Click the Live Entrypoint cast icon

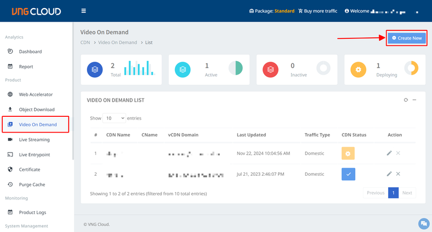pos(10,155)
